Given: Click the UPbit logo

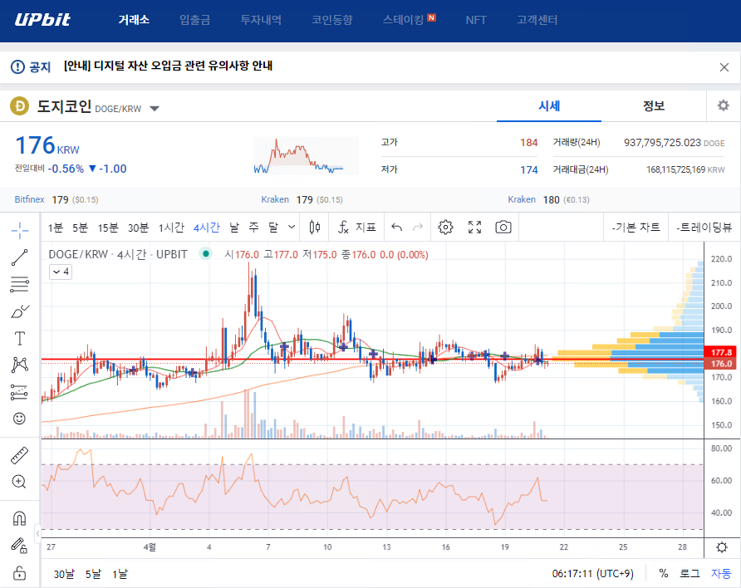Looking at the screenshot, I should 42,19.
